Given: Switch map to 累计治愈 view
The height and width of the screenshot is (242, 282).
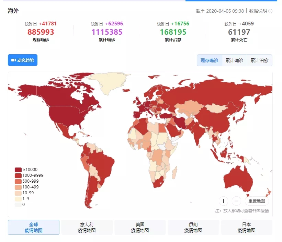Looking at the screenshot, I should pos(259,60).
